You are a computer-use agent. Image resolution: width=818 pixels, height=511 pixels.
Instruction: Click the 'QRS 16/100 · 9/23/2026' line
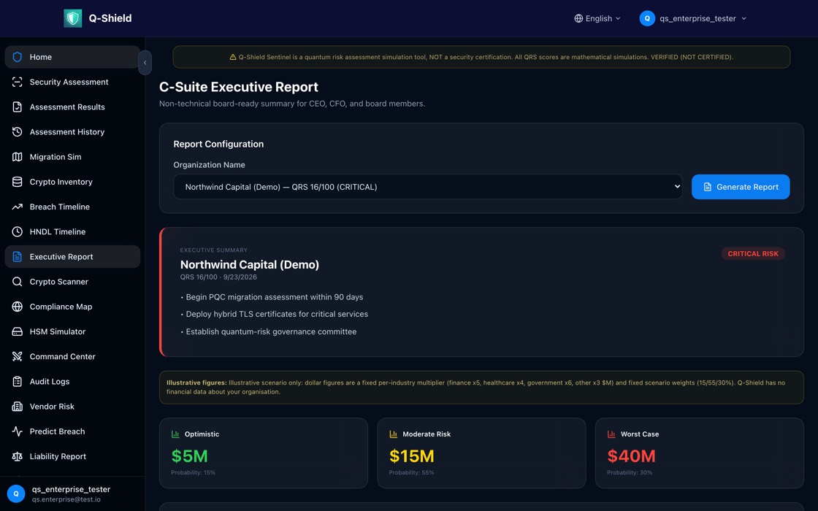click(x=218, y=277)
